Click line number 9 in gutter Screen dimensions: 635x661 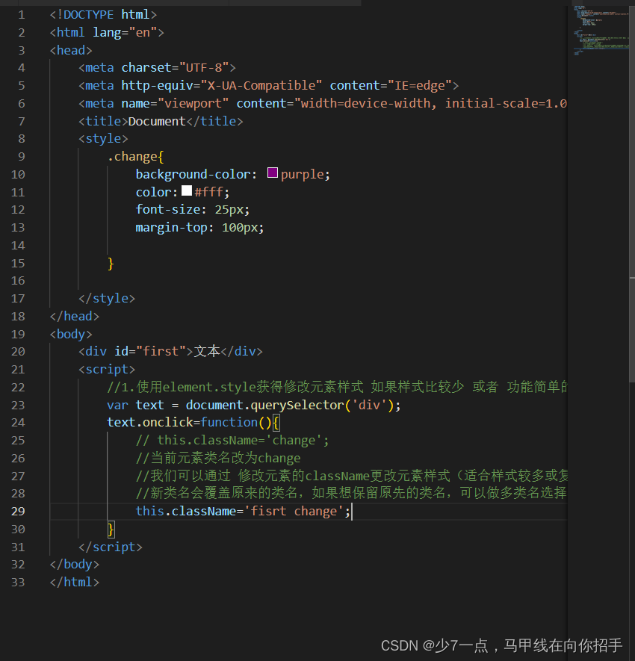pos(22,157)
